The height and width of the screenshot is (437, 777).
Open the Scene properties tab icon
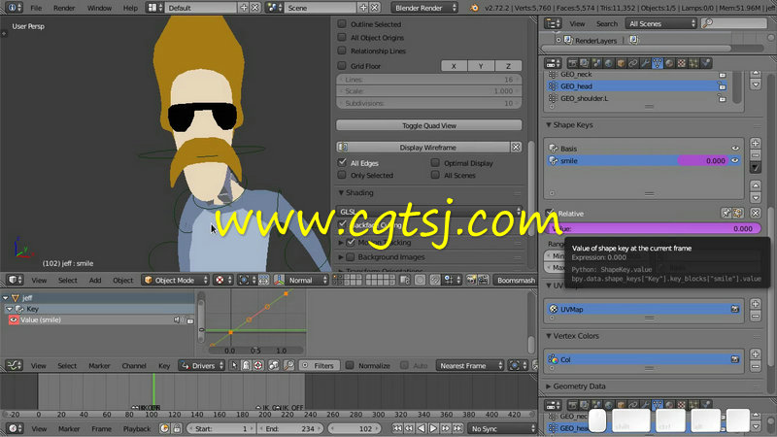click(x=596, y=63)
